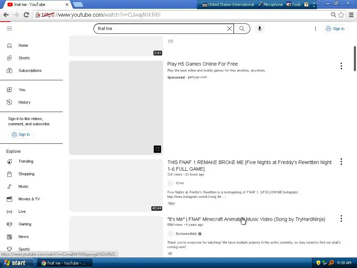Open language bar options dropdown arrow
This screenshot has width=357, height=268.
(x=314, y=6)
